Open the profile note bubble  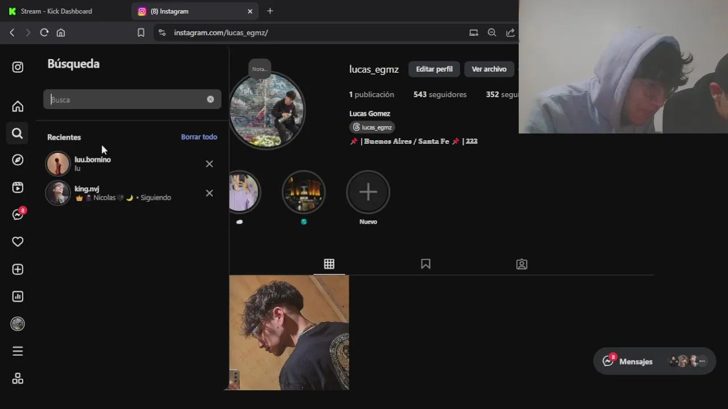(259, 69)
